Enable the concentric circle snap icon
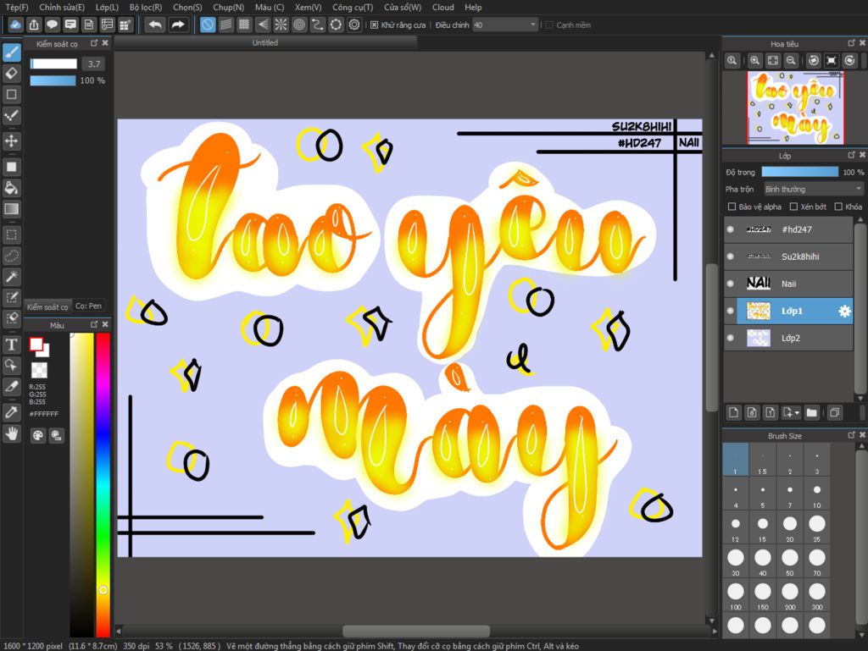 299,25
